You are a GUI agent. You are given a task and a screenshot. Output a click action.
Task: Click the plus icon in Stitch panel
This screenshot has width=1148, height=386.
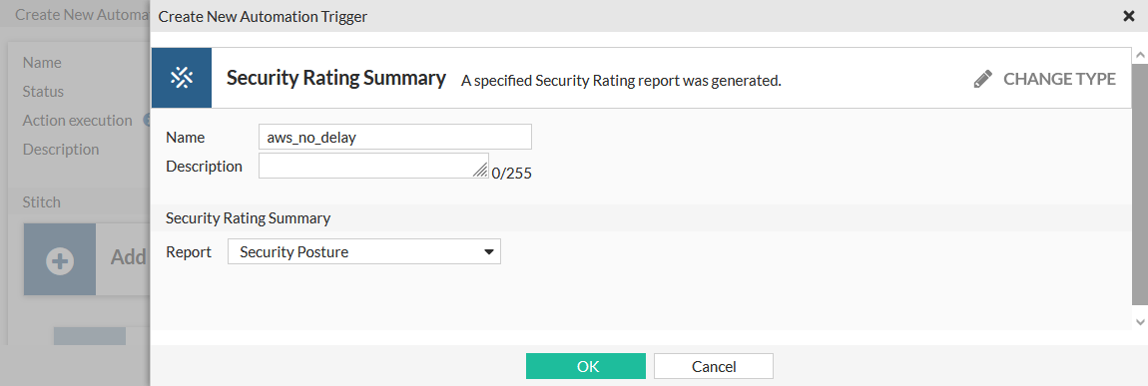(x=60, y=260)
